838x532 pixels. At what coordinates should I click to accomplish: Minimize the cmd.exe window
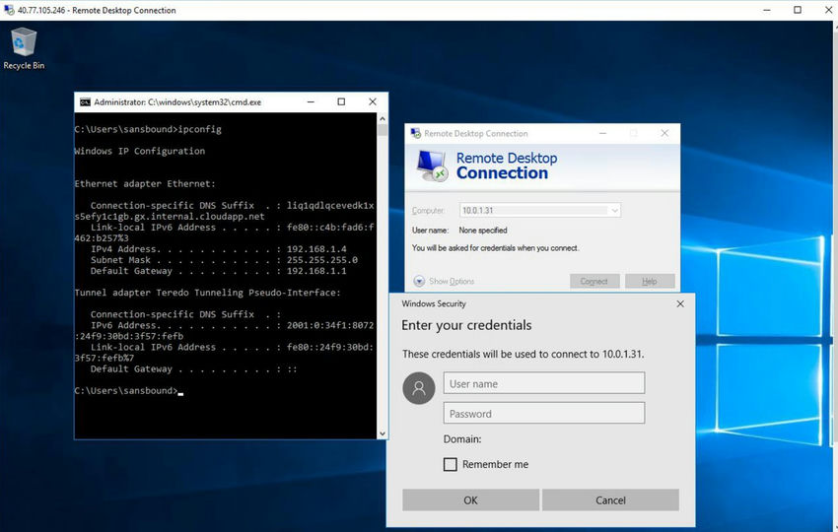tap(311, 101)
